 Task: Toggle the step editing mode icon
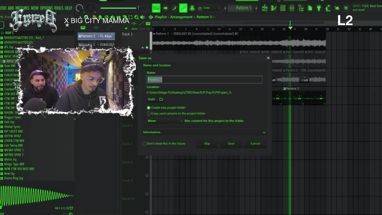[174, 8]
